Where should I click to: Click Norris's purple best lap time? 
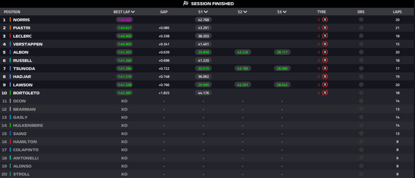tap(124, 19)
